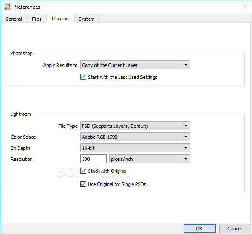
Task: Select the Plug-ins tab
Action: [60, 19]
